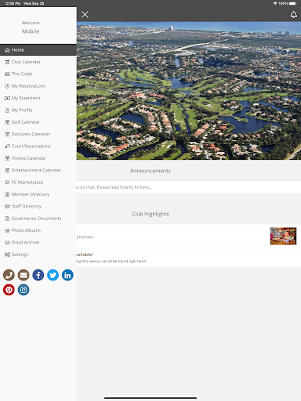Open Member Directory
The width and height of the screenshot is (301, 401).
(38, 194)
